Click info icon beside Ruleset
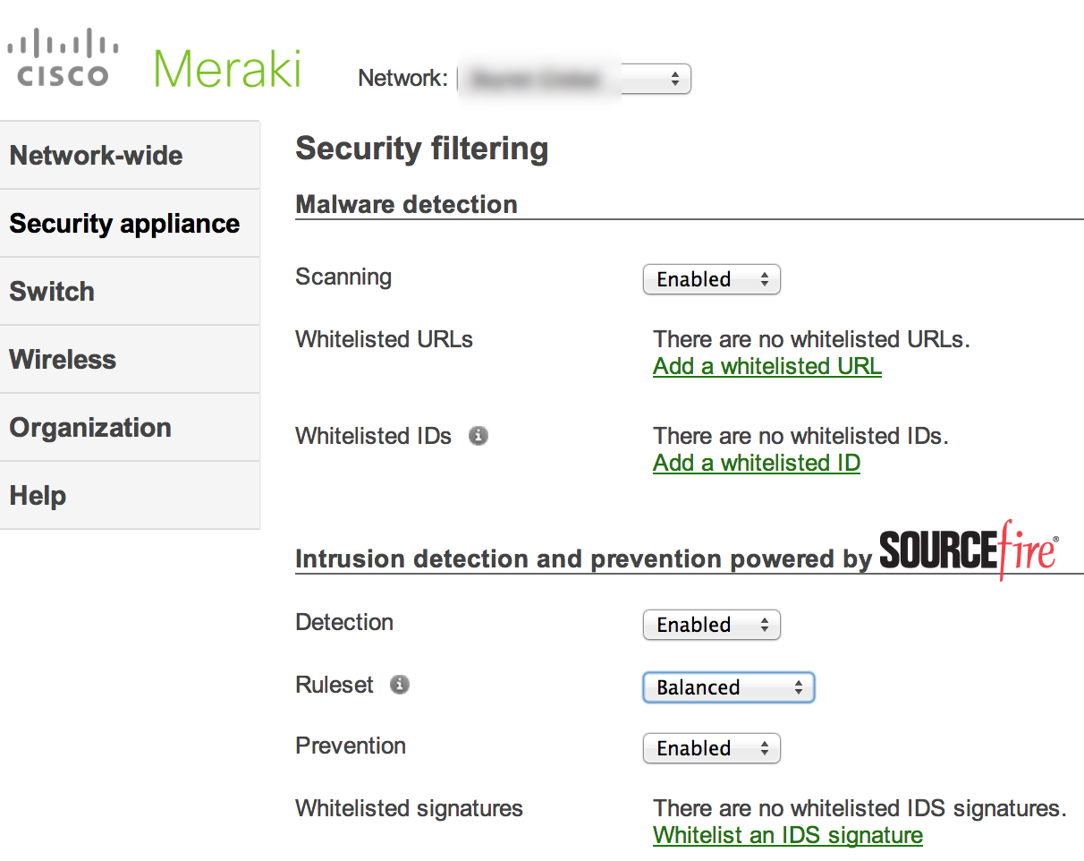Screen dimensions: 1084x861 [x=400, y=685]
